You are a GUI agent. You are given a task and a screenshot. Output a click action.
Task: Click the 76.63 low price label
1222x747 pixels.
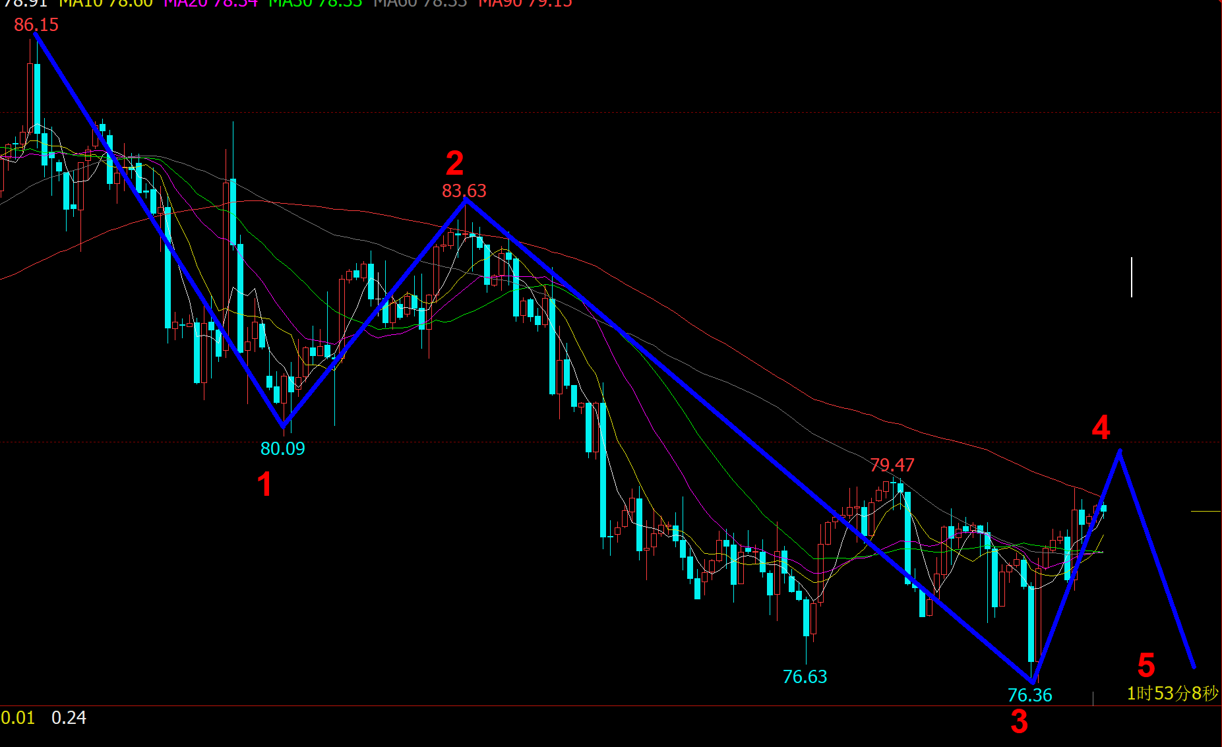click(805, 677)
